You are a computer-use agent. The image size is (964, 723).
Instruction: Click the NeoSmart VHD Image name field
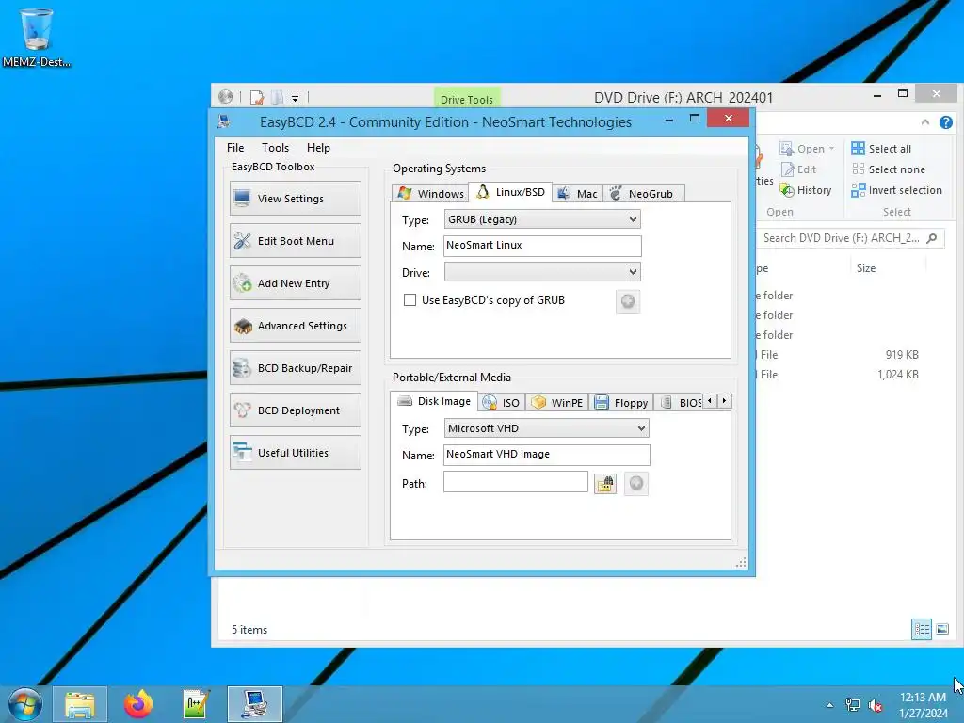547,455
